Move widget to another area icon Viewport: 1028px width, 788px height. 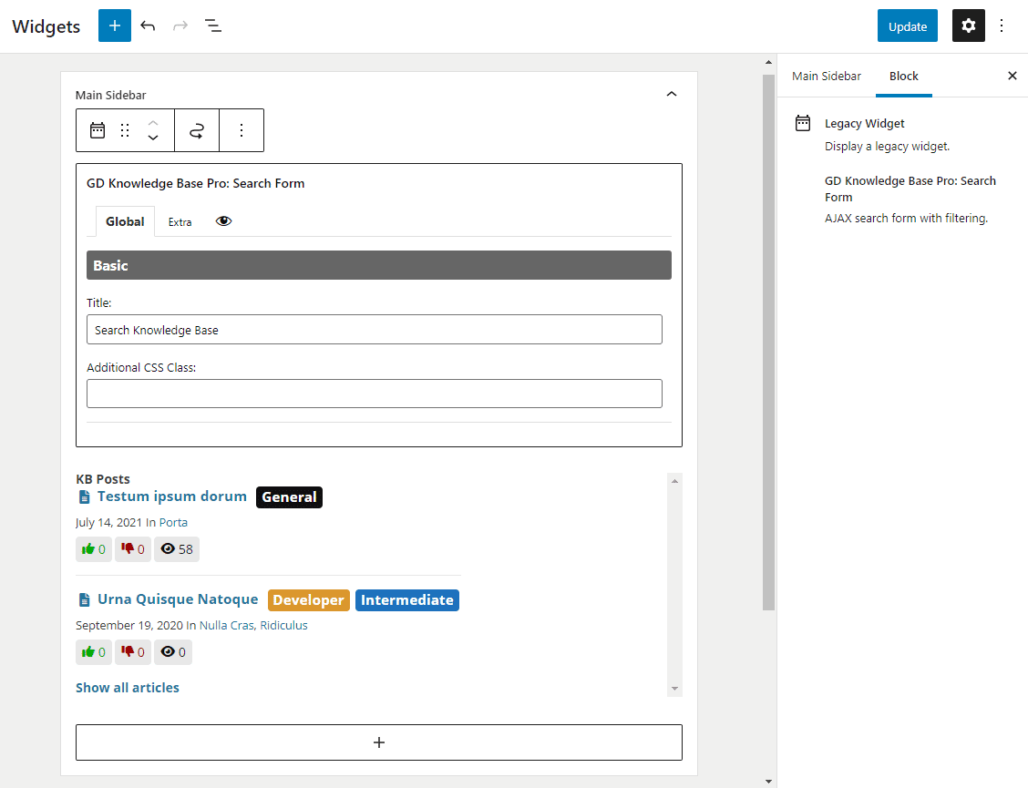197,130
